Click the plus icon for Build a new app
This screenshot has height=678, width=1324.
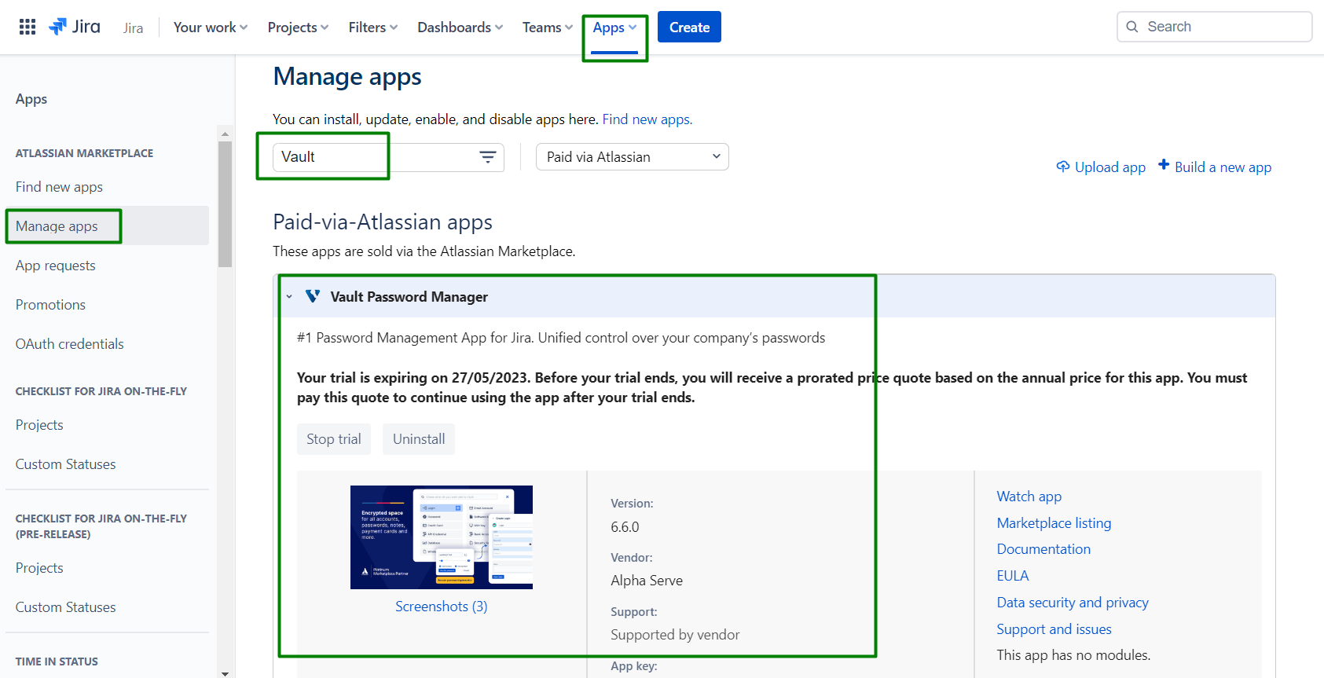coord(1164,165)
